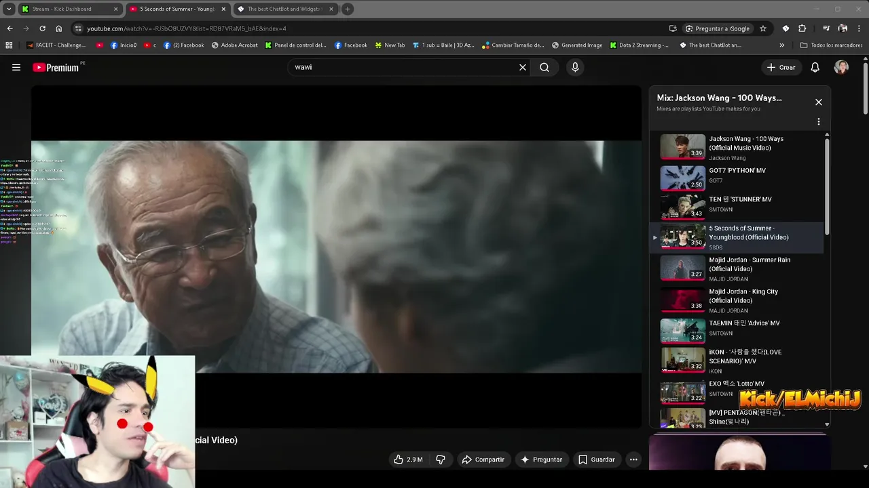Open Generated Image bookmark

pyautogui.click(x=576, y=45)
